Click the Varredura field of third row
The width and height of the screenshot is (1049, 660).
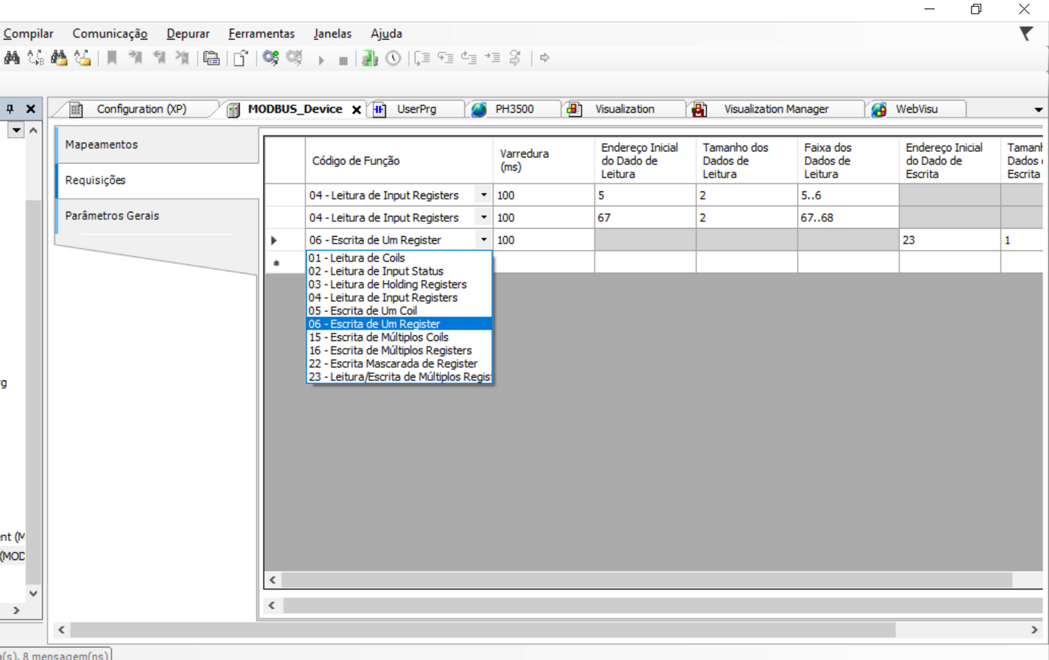coord(543,240)
